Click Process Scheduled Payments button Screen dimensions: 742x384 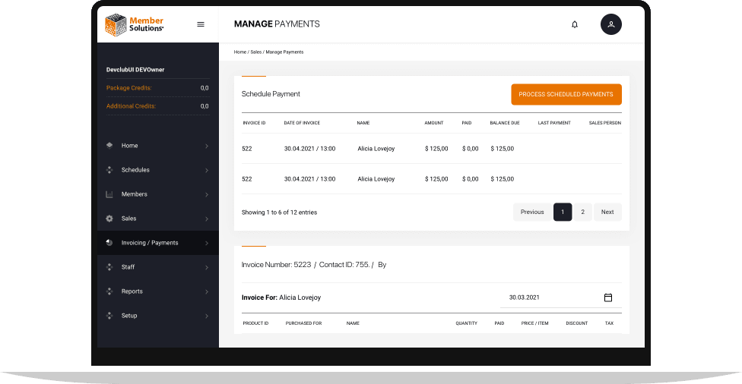pos(566,94)
